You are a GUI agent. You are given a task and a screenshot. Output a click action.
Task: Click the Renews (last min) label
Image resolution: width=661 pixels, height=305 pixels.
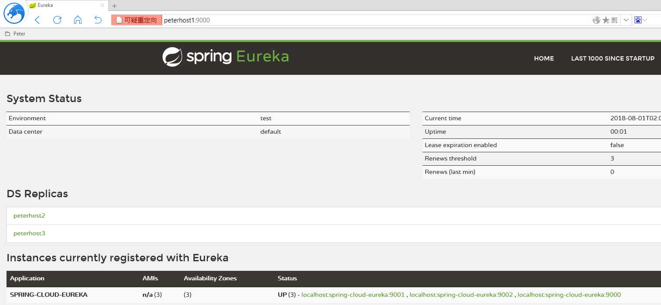tap(450, 172)
